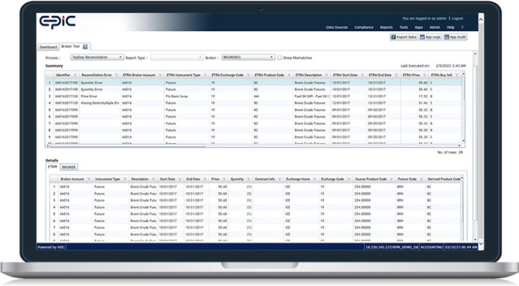The height and width of the screenshot is (286, 519).
Task: Click the question mark help icon
Action: (462, 27)
